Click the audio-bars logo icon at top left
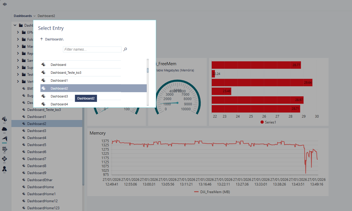The width and height of the screenshot is (352, 211). click(5, 4)
